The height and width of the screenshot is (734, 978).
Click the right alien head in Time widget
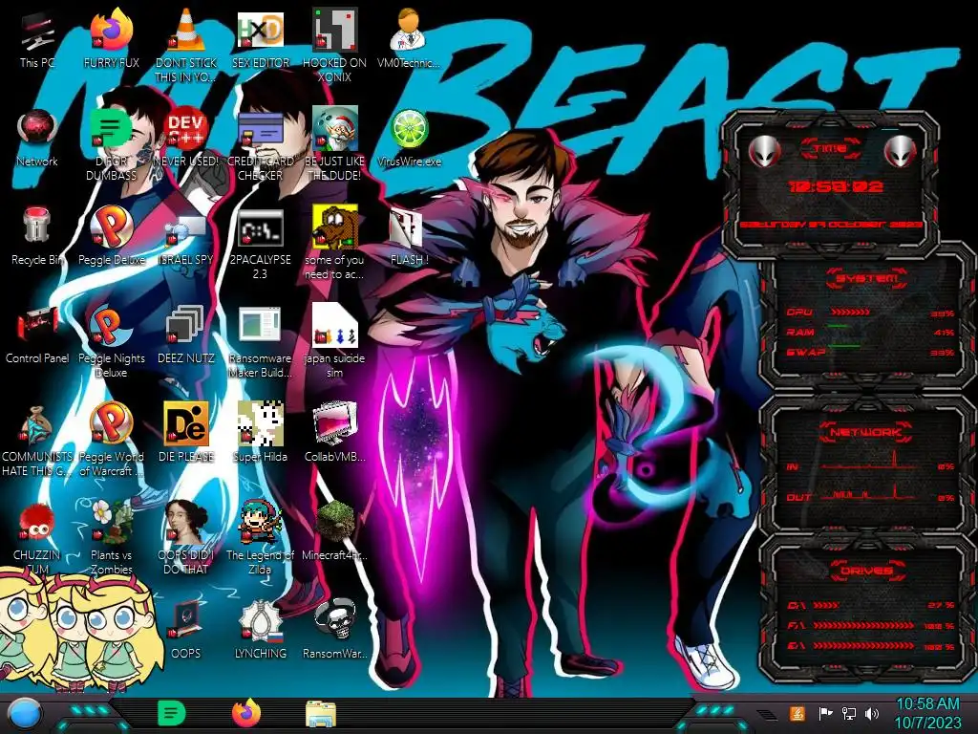coord(900,150)
